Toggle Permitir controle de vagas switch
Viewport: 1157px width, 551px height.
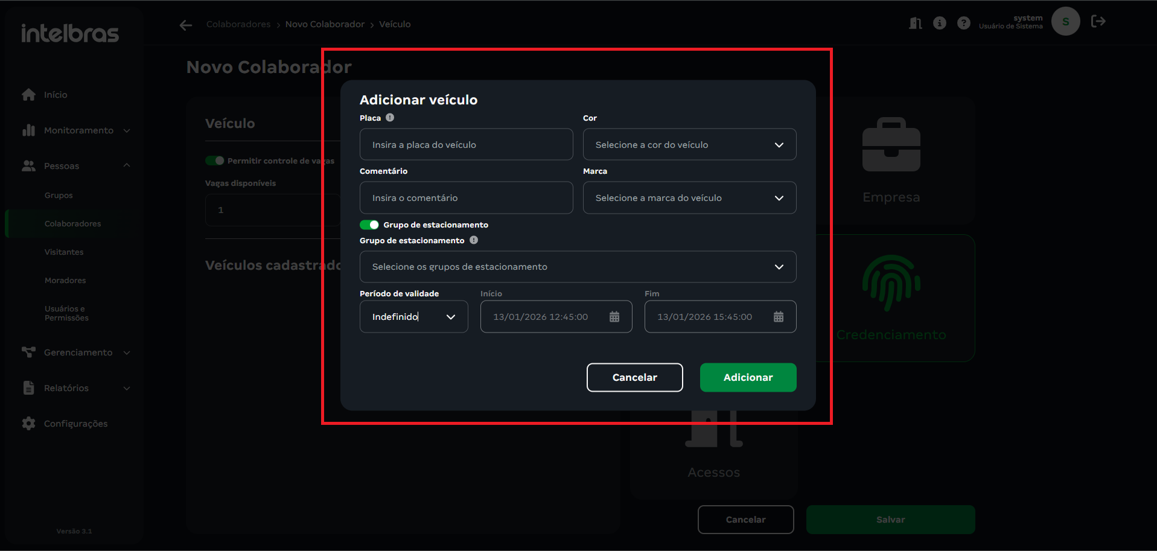(215, 161)
